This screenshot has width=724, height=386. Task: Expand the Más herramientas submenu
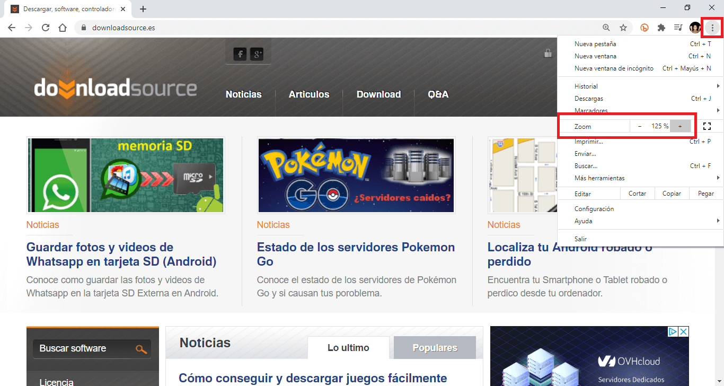640,178
